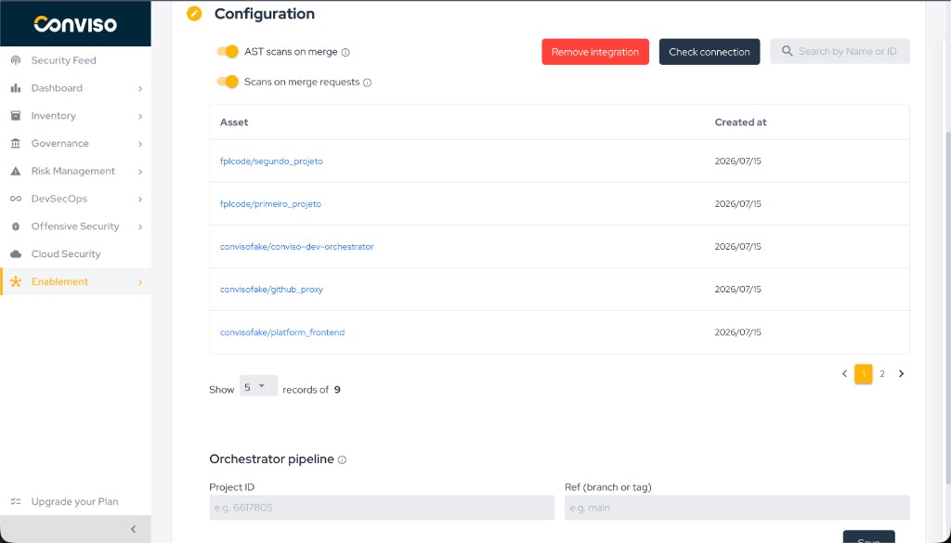Click the Configuration pencil edit icon
Viewport: 951px width, 543px height.
tap(194, 13)
